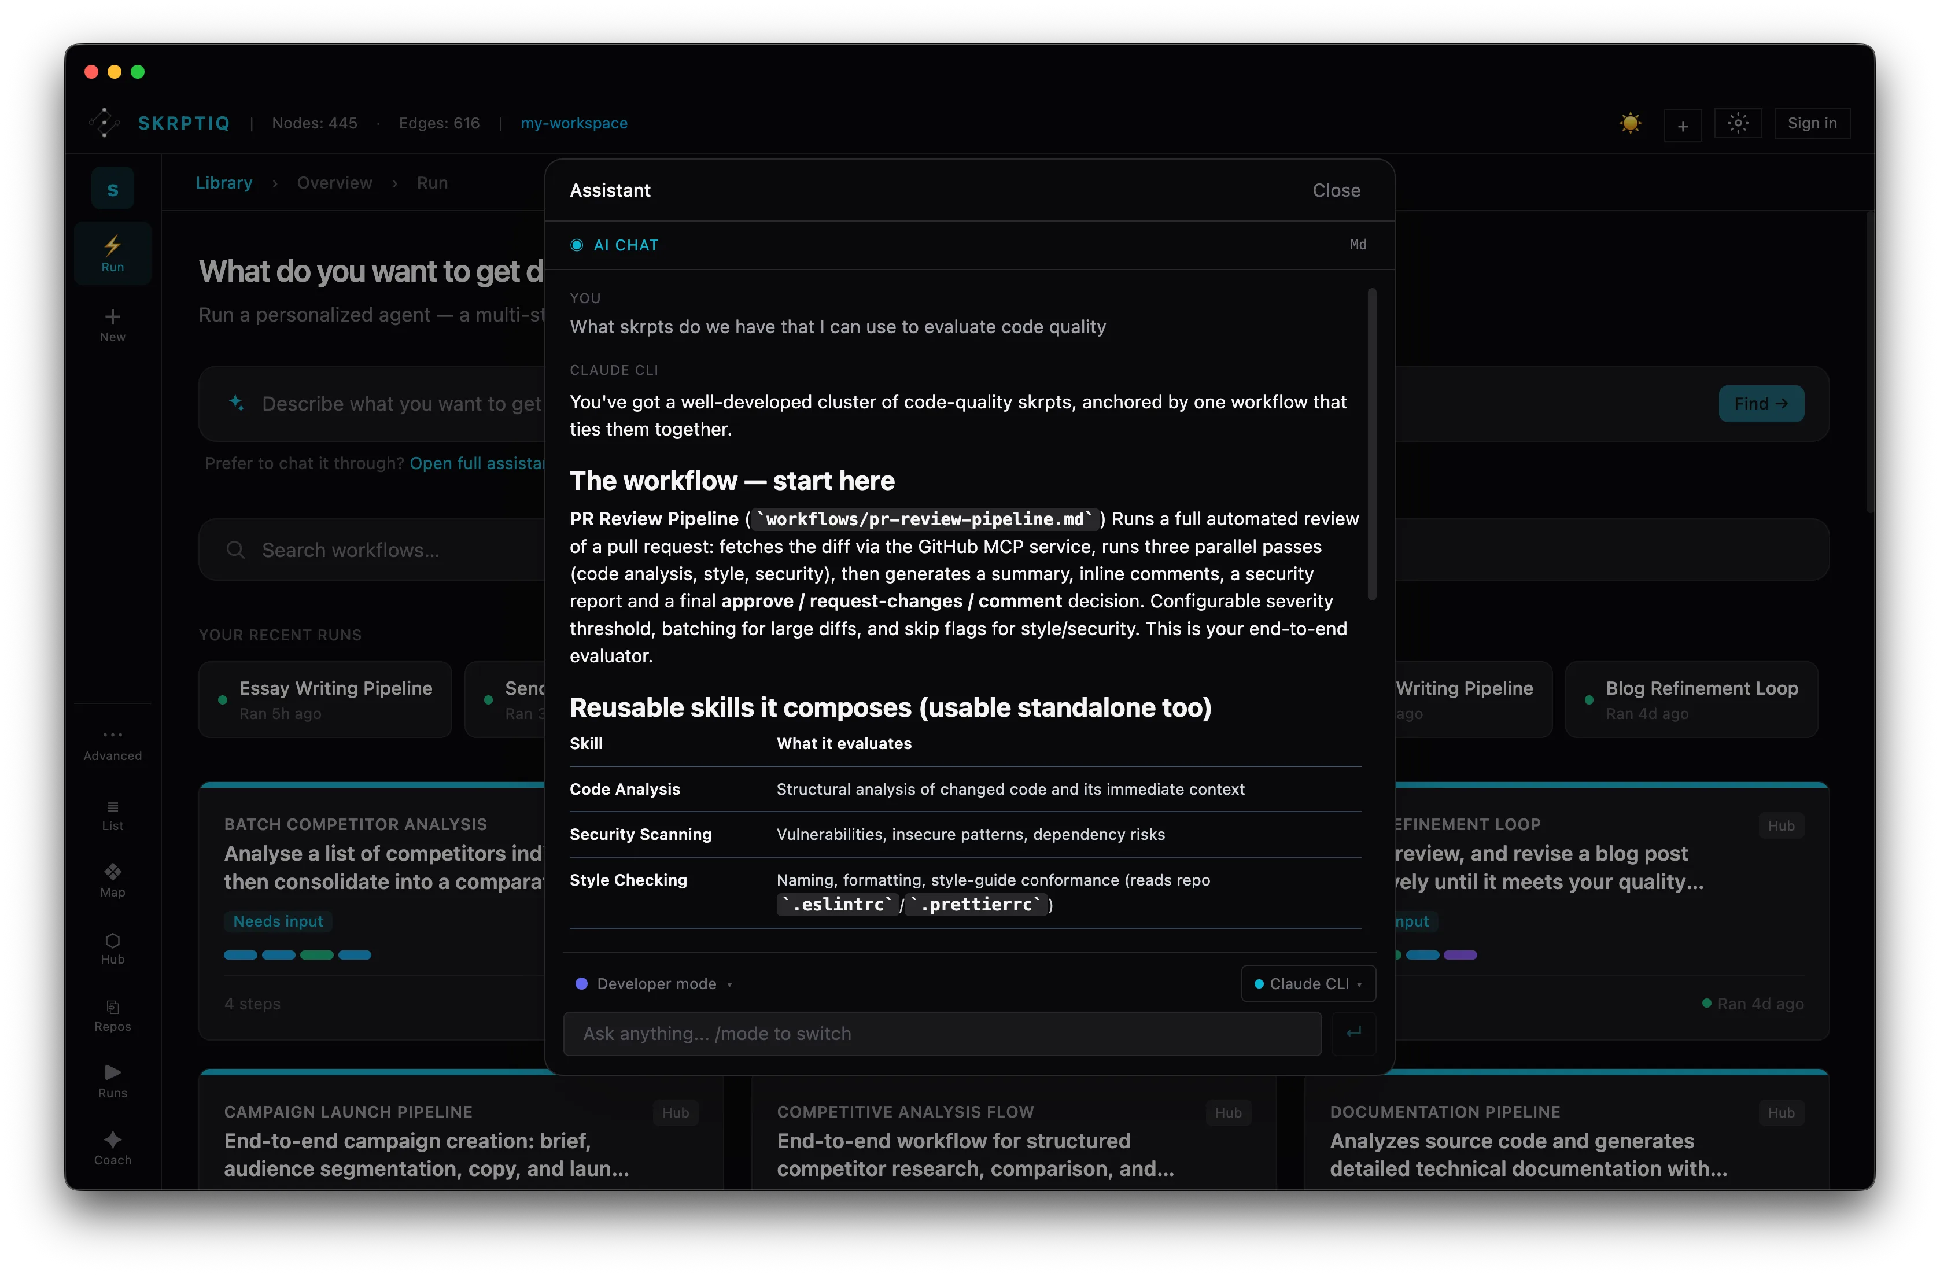Open the Run lightning sidebar item

[112, 253]
